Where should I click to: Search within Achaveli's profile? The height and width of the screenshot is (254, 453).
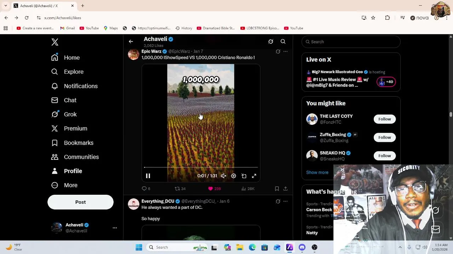[283, 42]
